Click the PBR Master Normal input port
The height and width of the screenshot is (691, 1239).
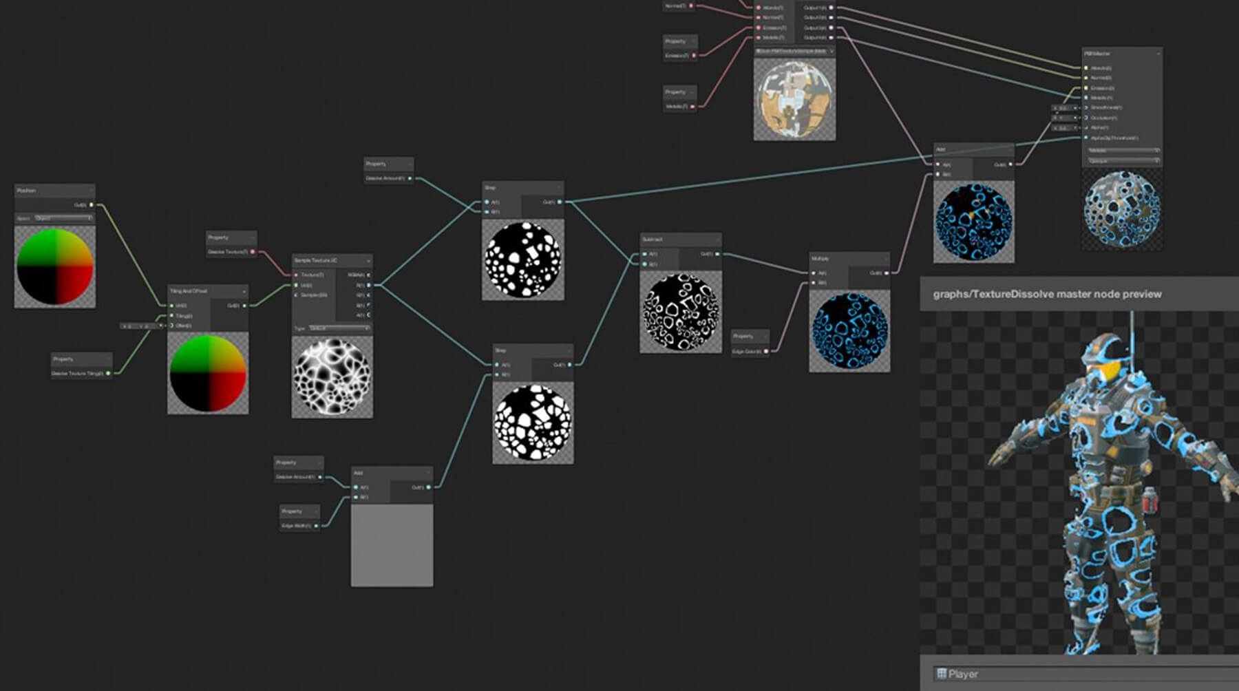(1086, 78)
